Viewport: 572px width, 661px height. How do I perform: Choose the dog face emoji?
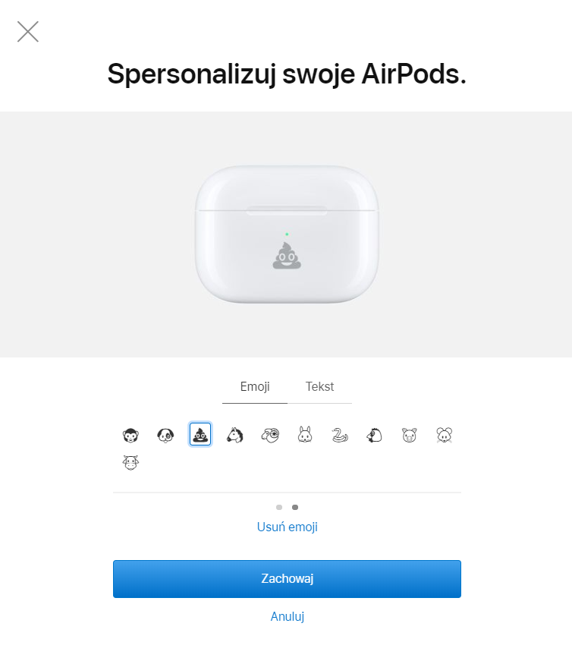pyautogui.click(x=165, y=435)
